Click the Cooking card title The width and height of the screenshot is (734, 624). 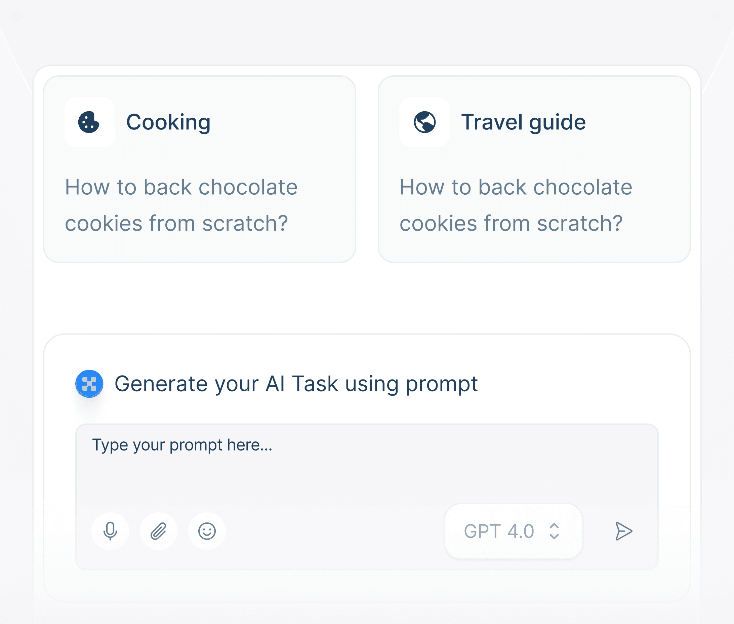[168, 122]
